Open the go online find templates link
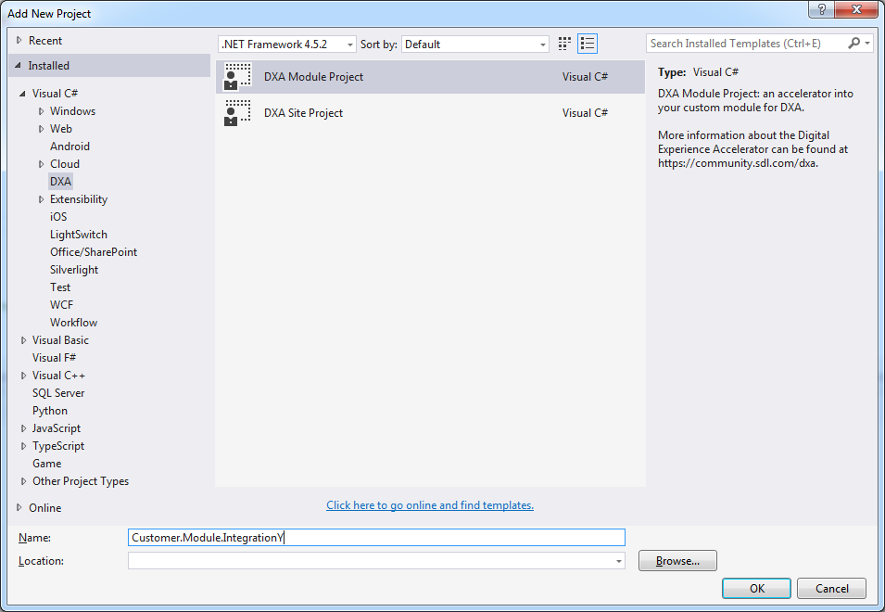885x612 pixels. pos(430,505)
